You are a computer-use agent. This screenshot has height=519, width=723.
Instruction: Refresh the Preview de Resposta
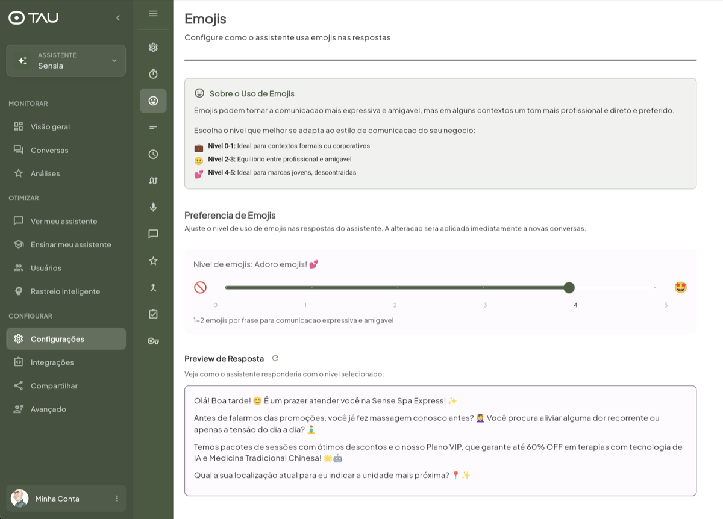click(275, 358)
